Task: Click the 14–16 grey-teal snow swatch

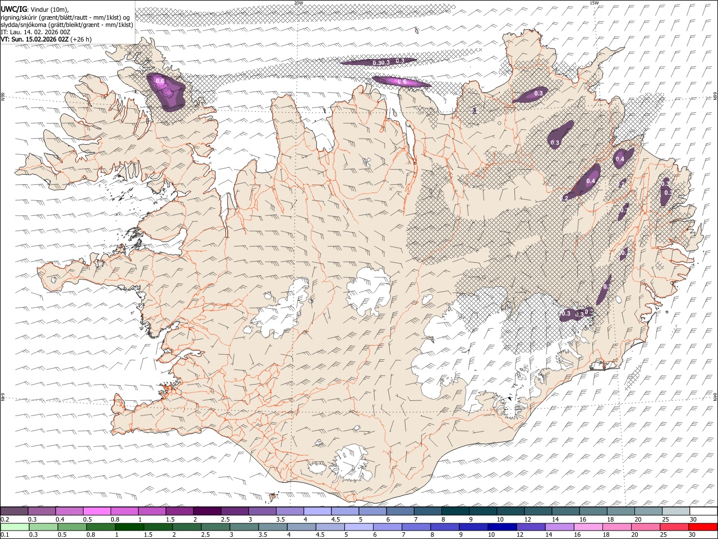Action: (565, 511)
